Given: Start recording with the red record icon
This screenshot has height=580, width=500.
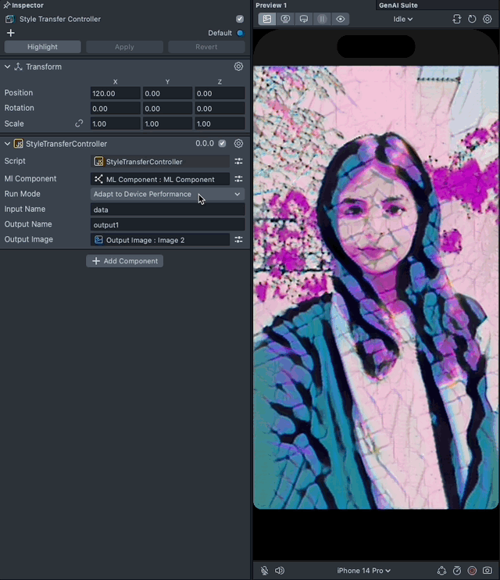Looking at the screenshot, I should (x=472, y=571).
